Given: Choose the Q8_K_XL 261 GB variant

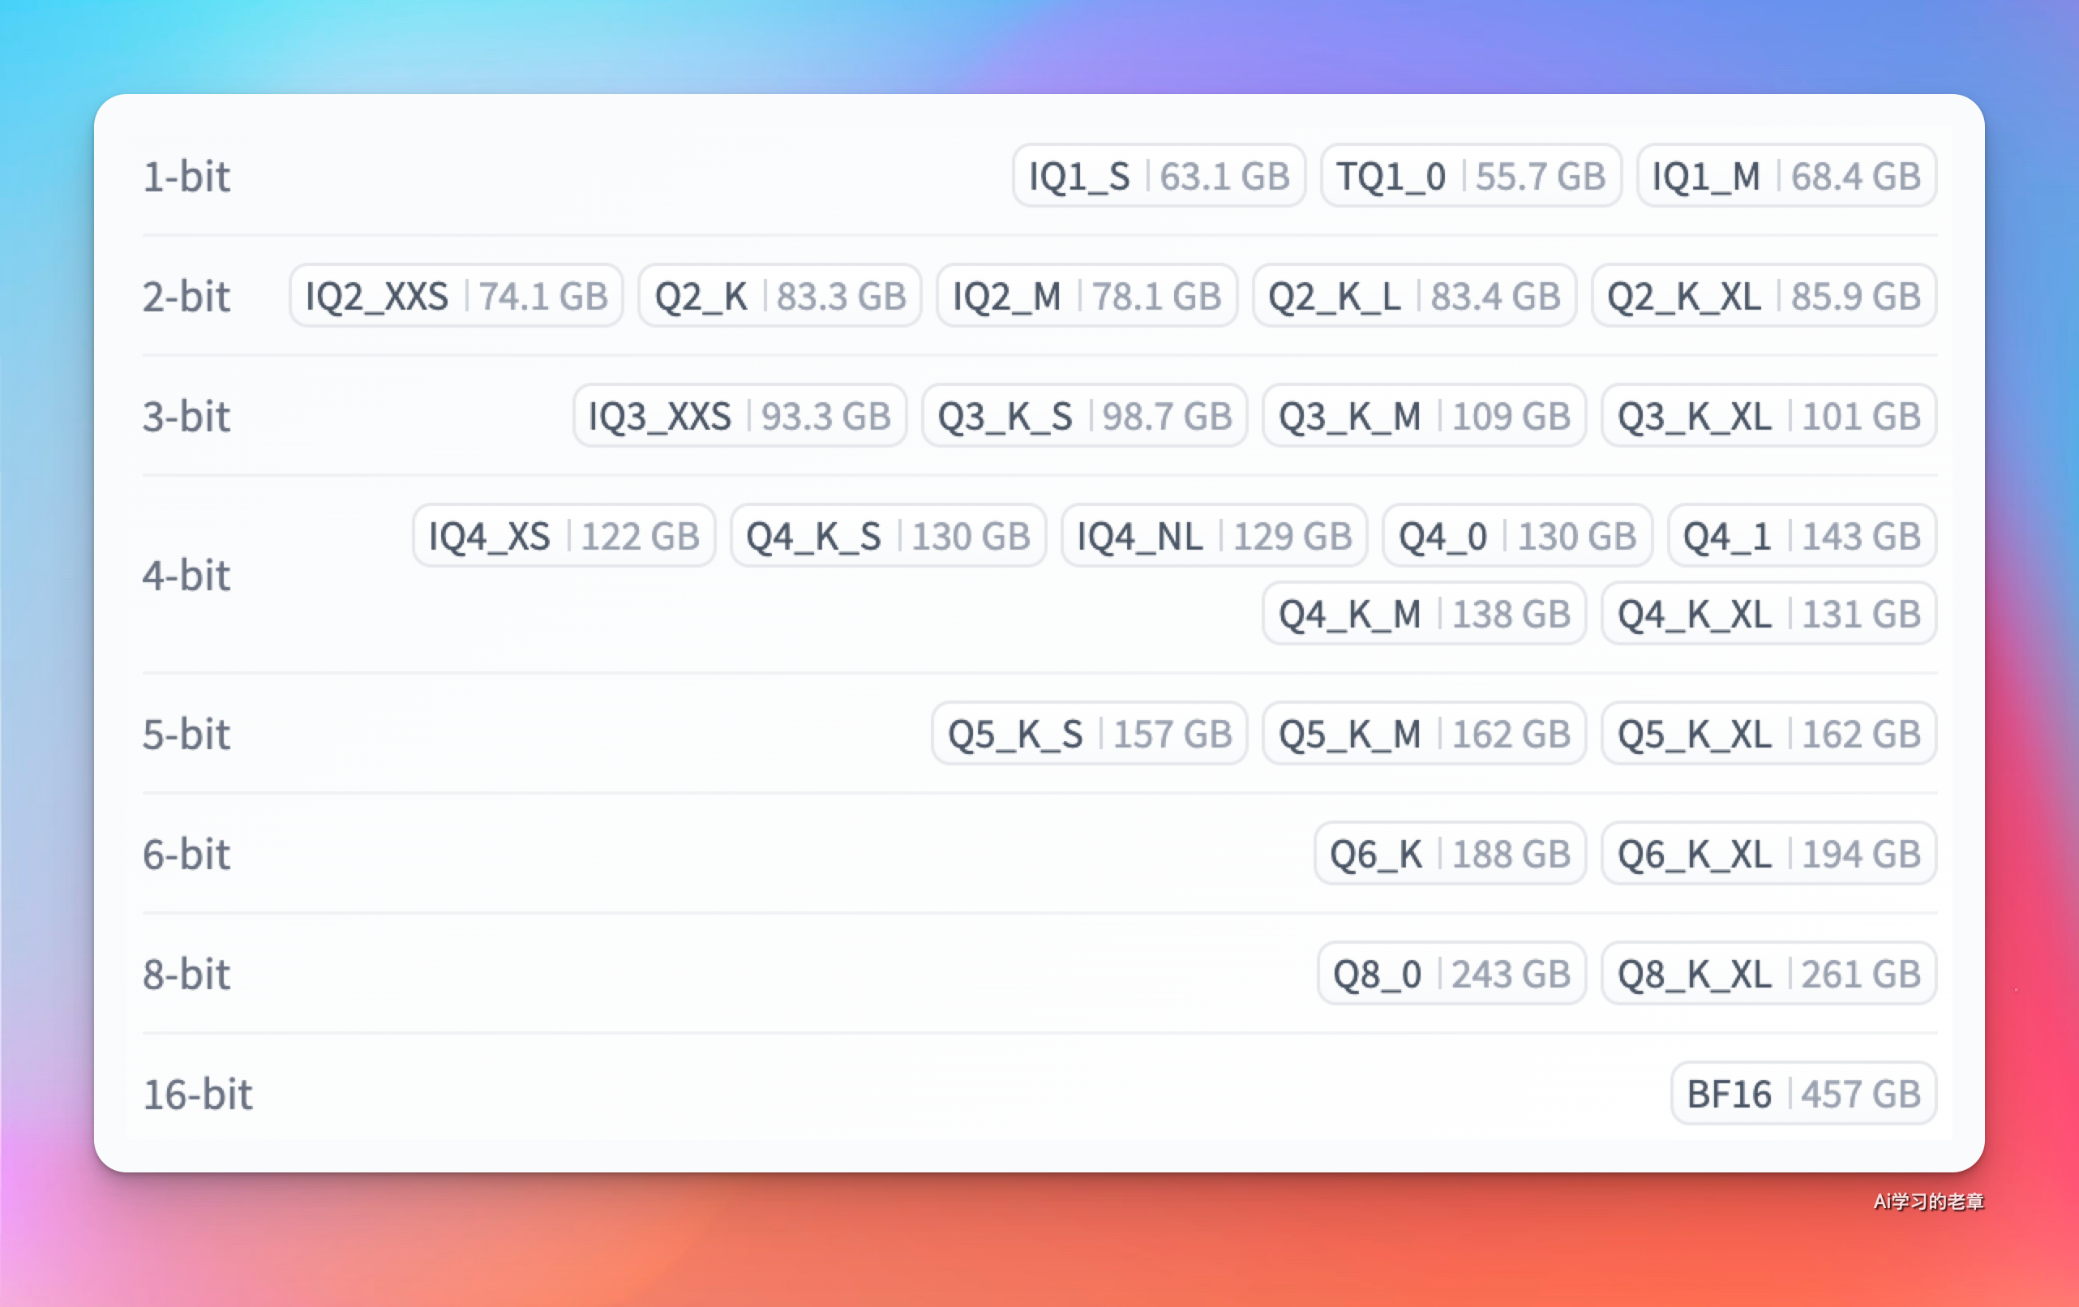Looking at the screenshot, I should tap(1769, 974).
